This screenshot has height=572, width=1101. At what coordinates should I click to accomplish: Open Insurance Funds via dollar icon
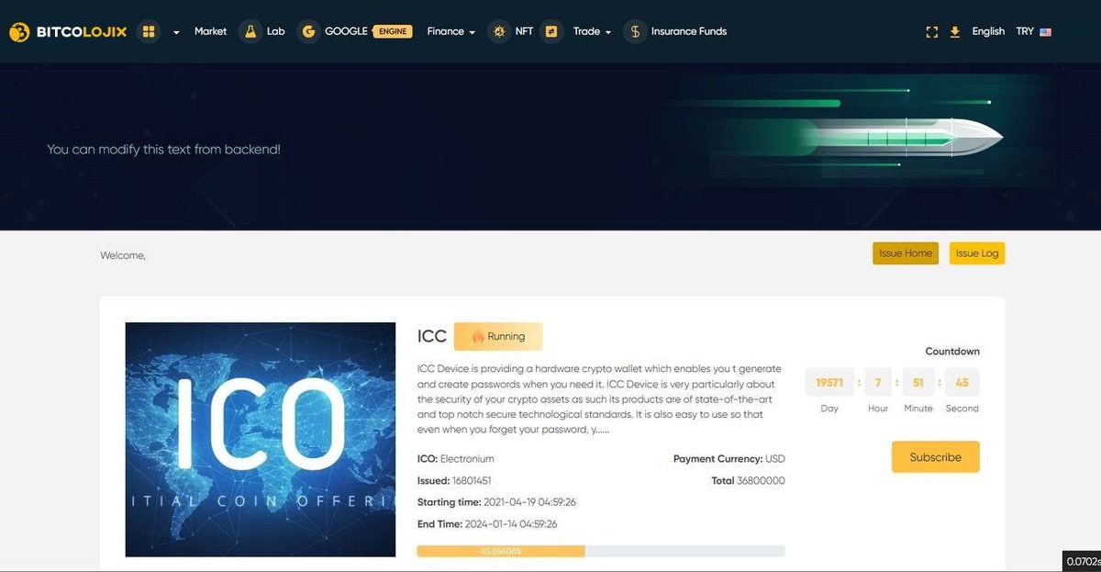pyautogui.click(x=634, y=30)
